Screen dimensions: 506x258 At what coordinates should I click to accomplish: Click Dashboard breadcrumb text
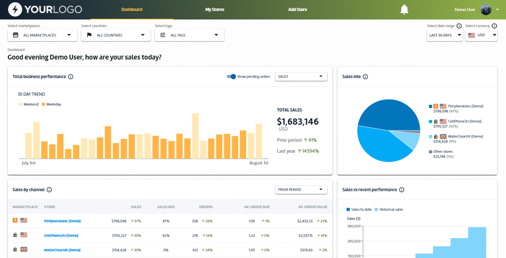pos(16,50)
